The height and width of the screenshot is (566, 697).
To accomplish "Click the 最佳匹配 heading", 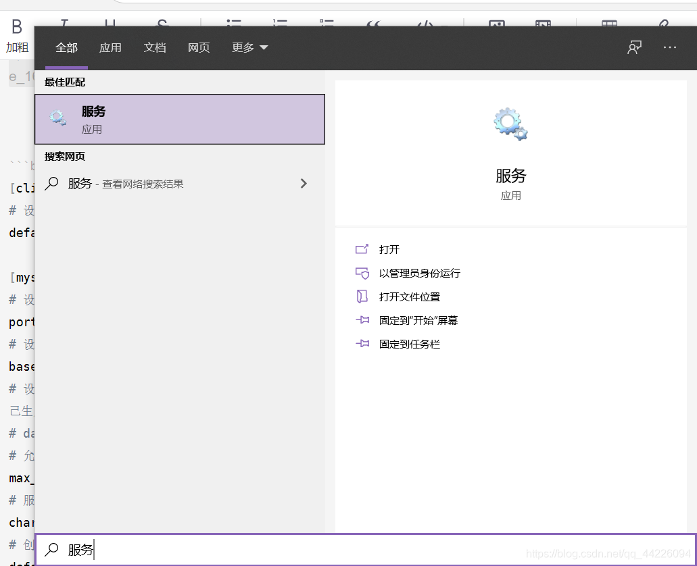I will coord(65,82).
